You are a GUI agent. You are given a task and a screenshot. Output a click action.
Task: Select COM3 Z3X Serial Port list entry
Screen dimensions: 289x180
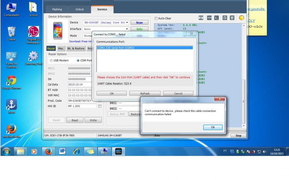pos(145,48)
